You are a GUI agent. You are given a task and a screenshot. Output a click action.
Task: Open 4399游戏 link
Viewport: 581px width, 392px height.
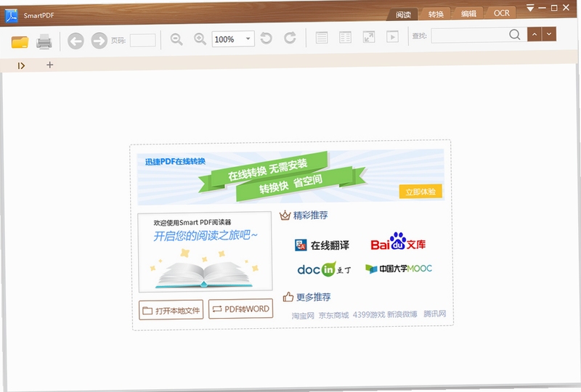pos(369,315)
